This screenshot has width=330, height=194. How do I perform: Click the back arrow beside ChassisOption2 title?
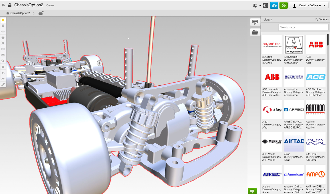click(x=3, y=5)
